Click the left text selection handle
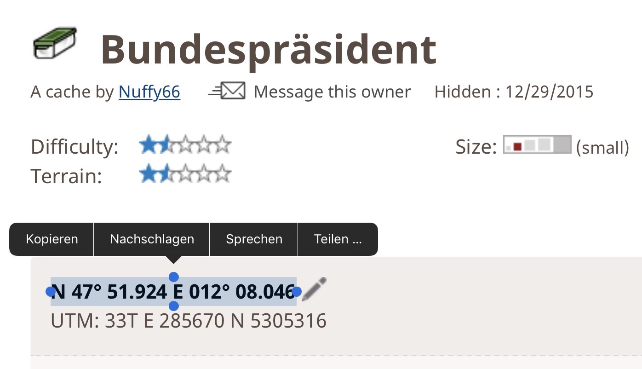The image size is (642, 369). pos(51,291)
